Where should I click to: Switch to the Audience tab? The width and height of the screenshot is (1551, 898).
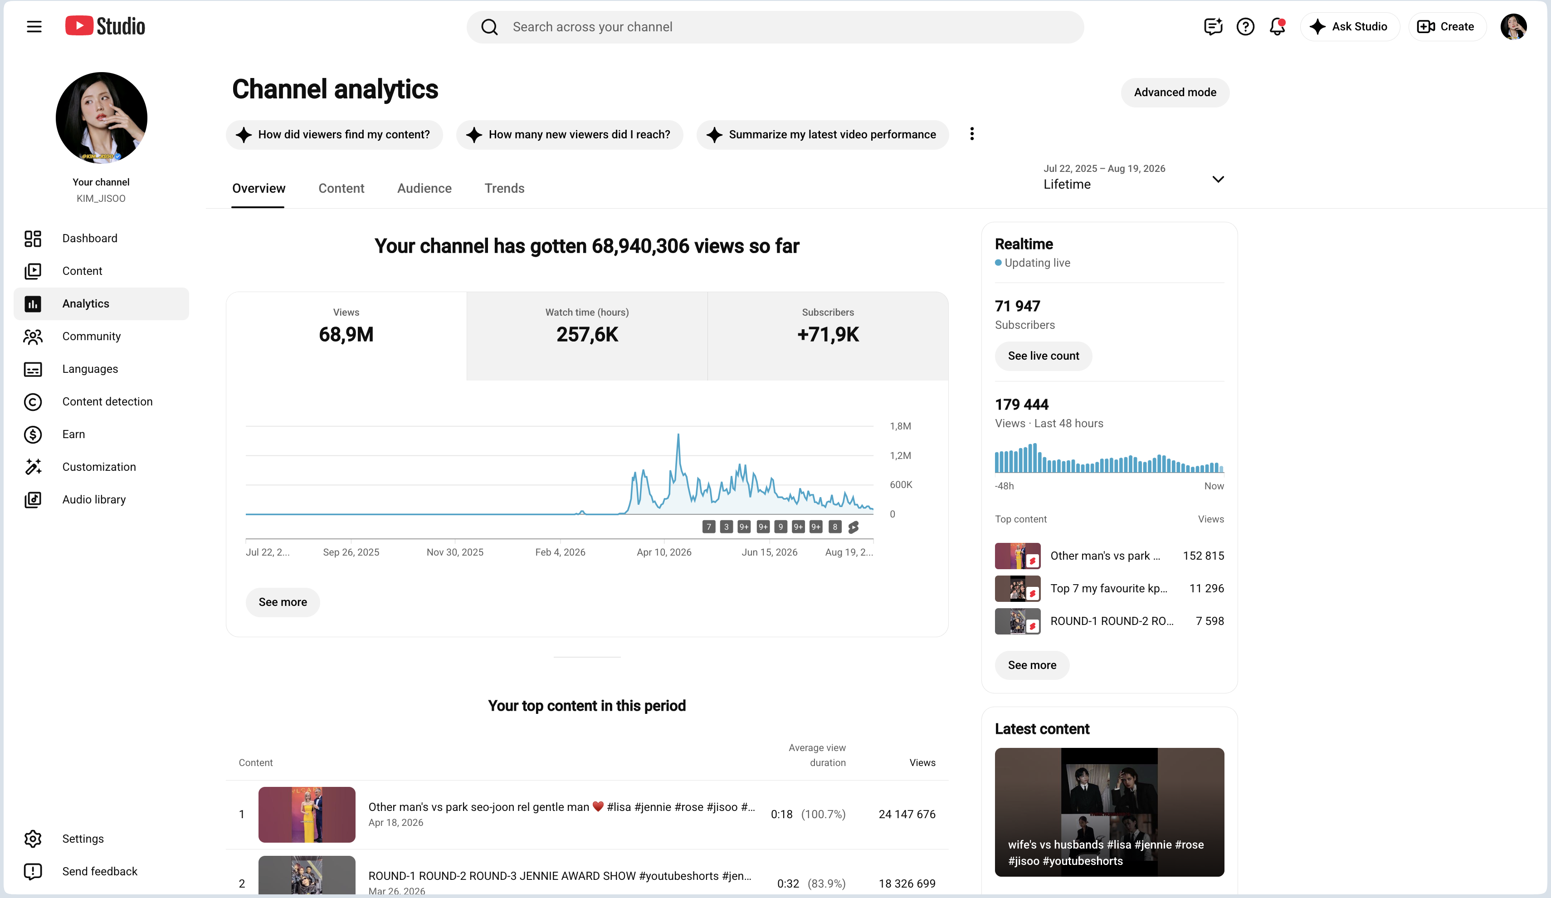click(x=424, y=188)
